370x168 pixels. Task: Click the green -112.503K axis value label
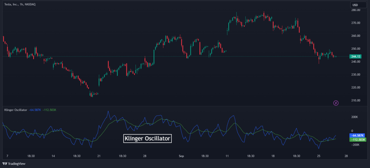[358, 140]
